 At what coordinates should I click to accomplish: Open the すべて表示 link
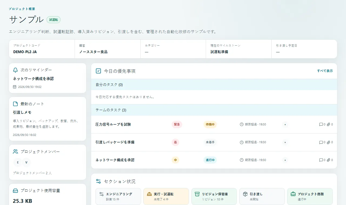(x=325, y=71)
